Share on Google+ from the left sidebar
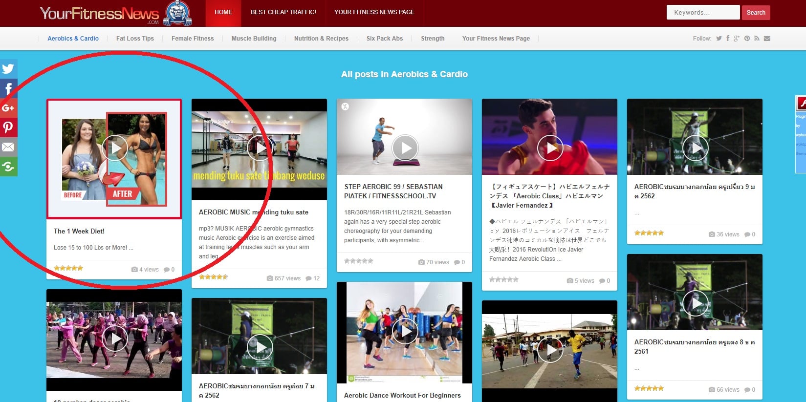This screenshot has width=806, height=402. pos(8,108)
